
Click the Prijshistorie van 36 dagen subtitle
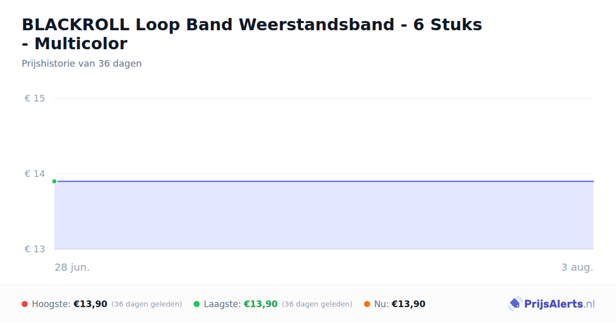(x=82, y=64)
